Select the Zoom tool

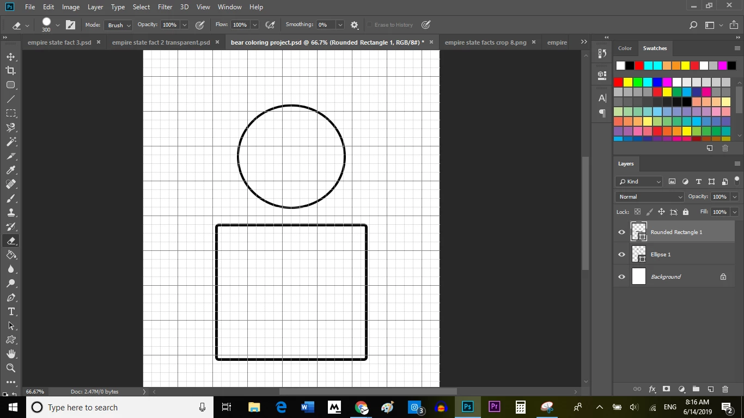(x=11, y=368)
